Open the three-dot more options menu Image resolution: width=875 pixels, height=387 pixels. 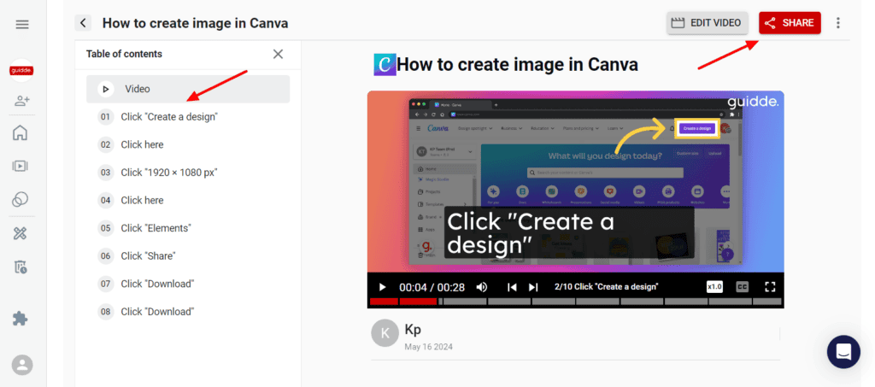[x=837, y=23]
